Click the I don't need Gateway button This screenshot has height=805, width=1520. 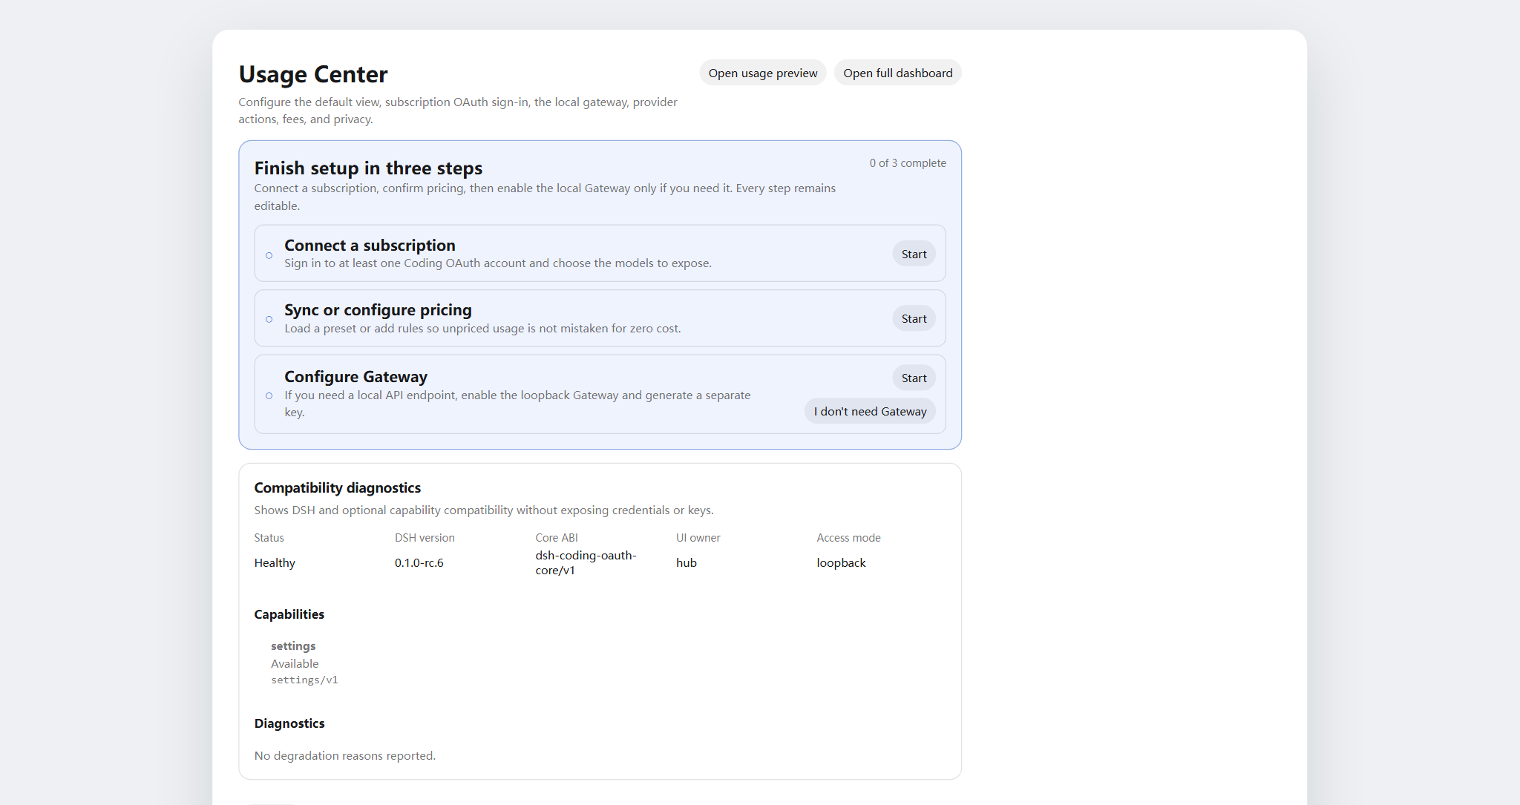point(870,411)
